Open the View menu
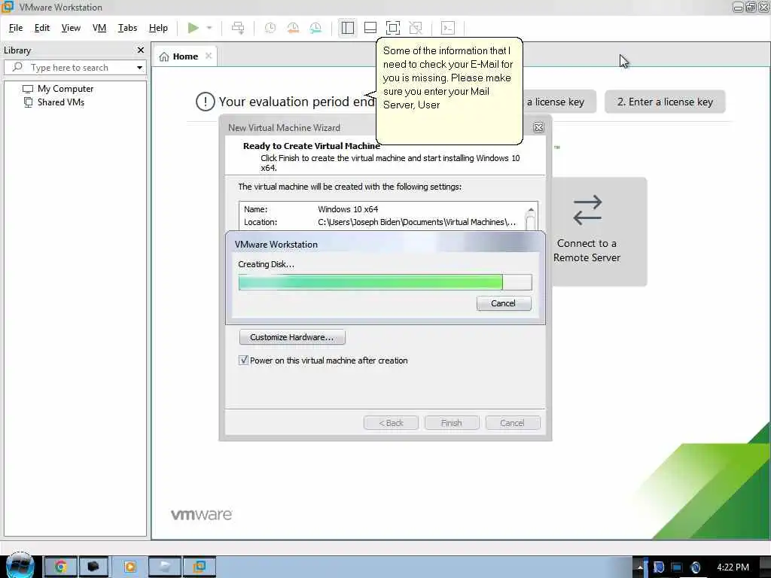The height and width of the screenshot is (578, 771). (x=71, y=28)
